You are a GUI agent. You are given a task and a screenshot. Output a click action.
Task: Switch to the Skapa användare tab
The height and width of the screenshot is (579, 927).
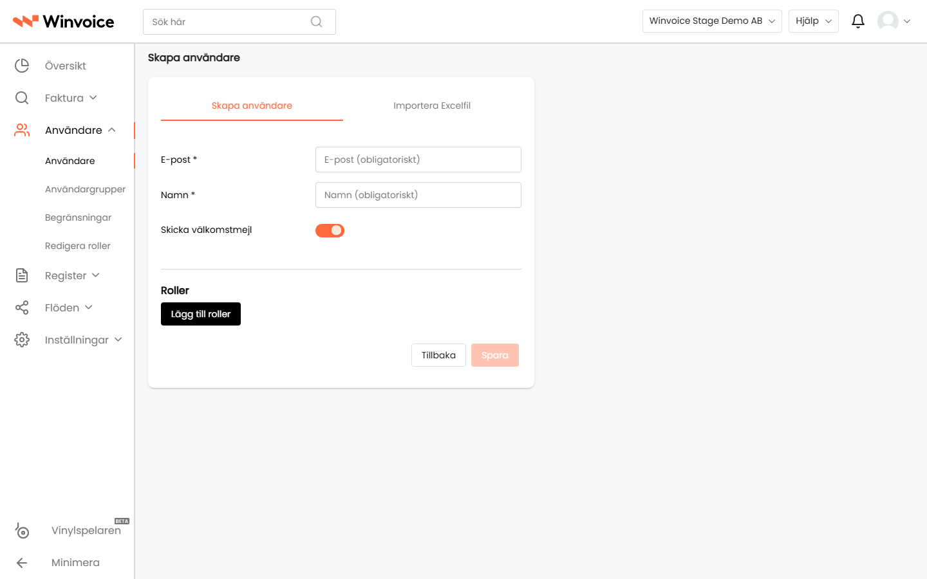(x=252, y=106)
